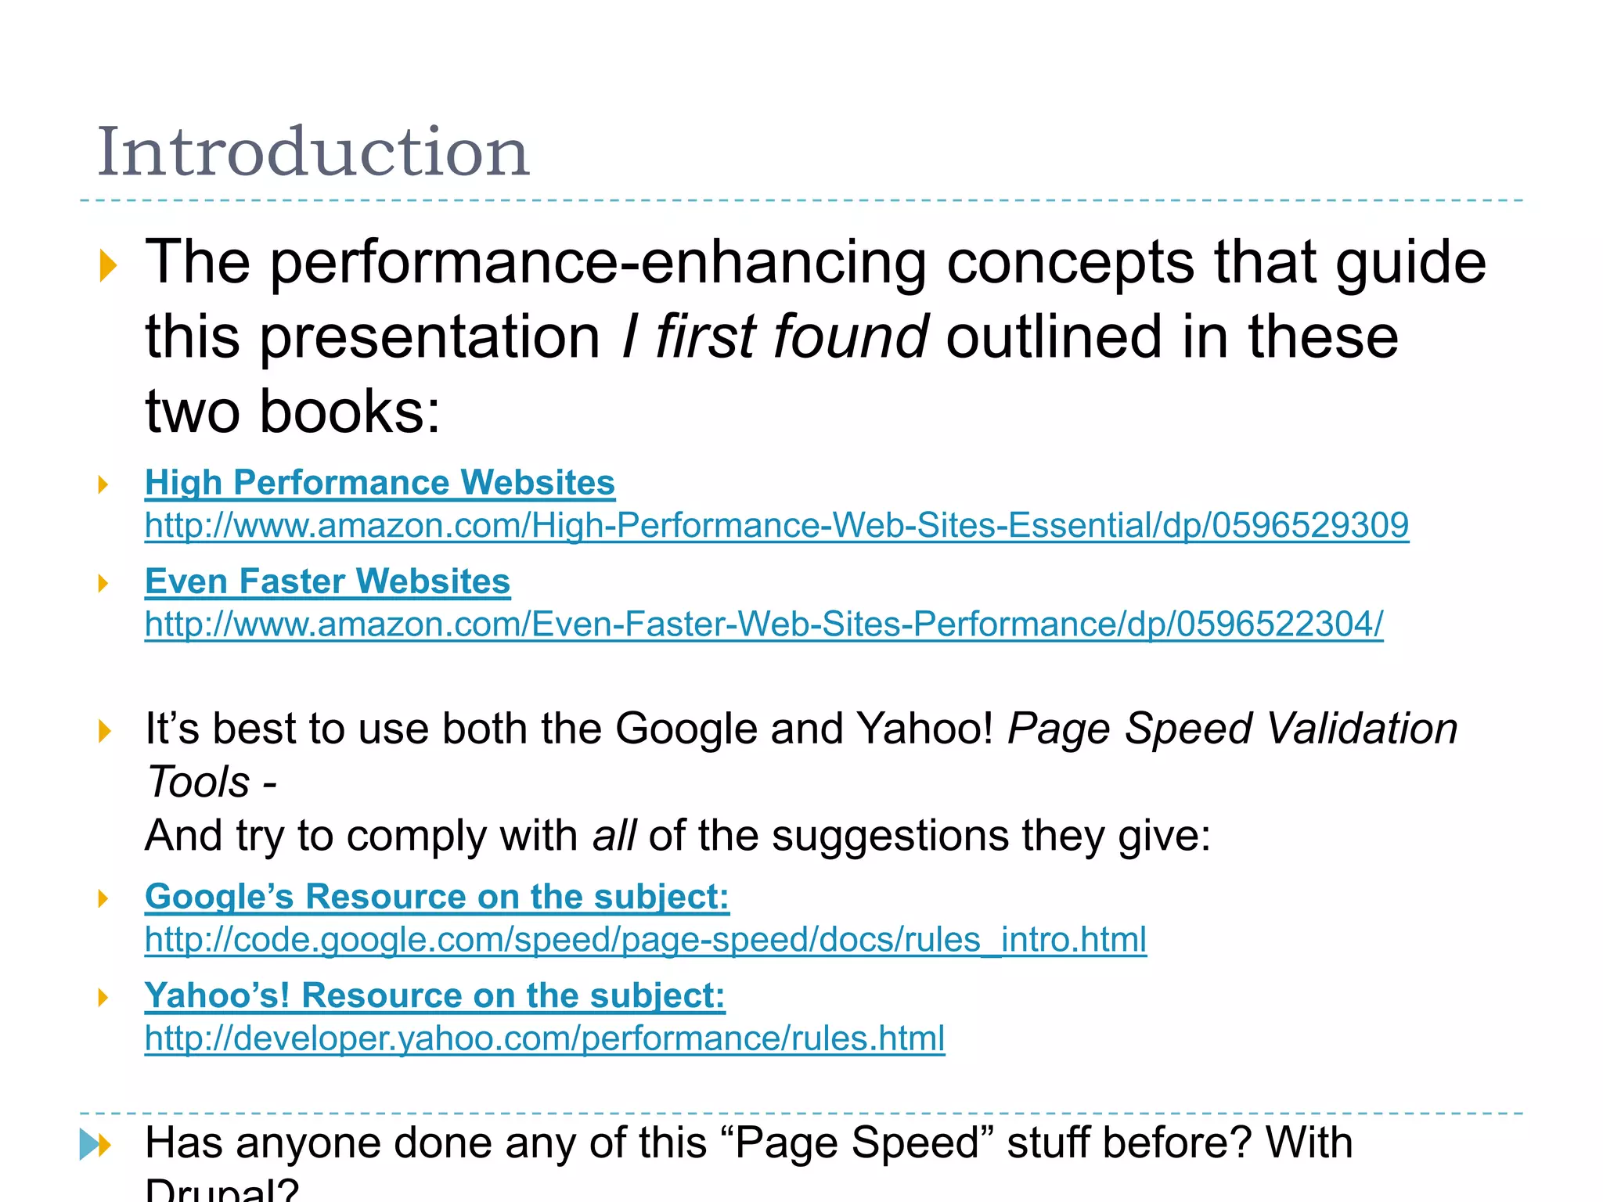
Task: Open the Even Faster Websites link
Action: (x=327, y=582)
